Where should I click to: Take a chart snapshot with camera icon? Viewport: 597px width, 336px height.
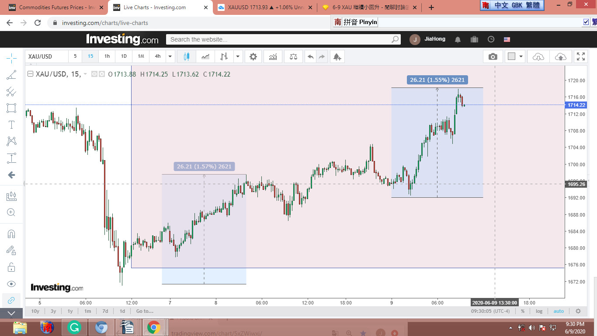click(493, 56)
